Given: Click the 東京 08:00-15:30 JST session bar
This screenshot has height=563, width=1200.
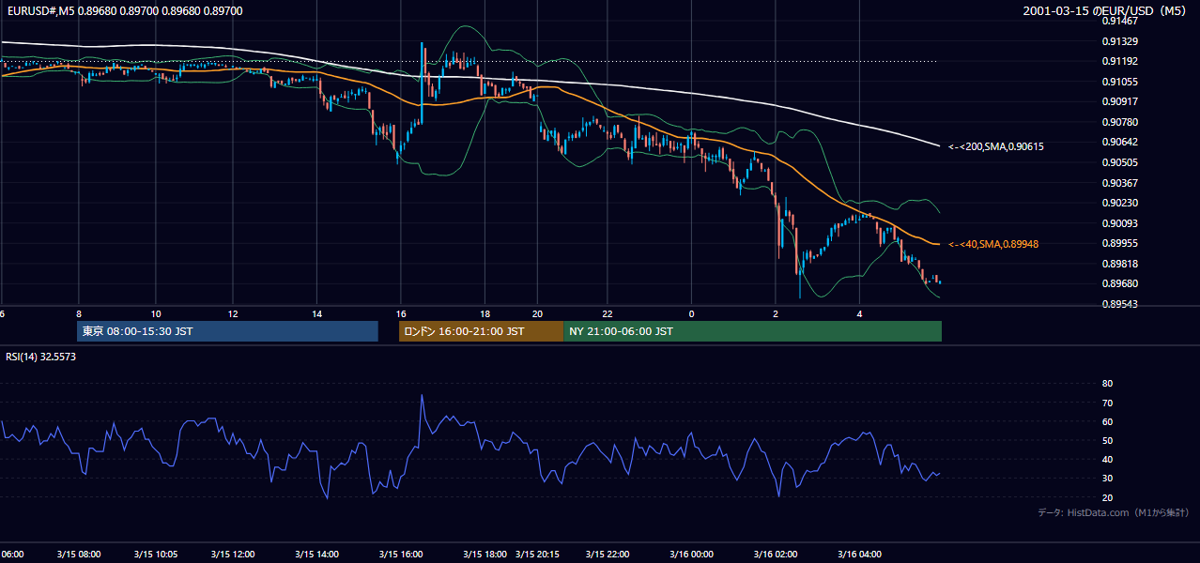Looking at the screenshot, I should point(227,331).
